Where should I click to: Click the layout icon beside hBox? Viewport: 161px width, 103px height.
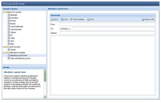(9, 44)
